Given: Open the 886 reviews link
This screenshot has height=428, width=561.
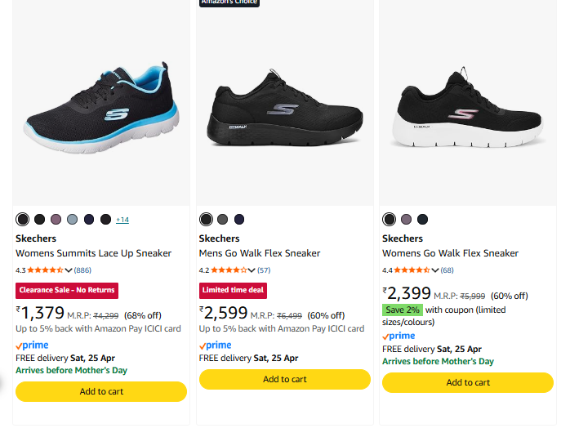Looking at the screenshot, I should click(82, 270).
